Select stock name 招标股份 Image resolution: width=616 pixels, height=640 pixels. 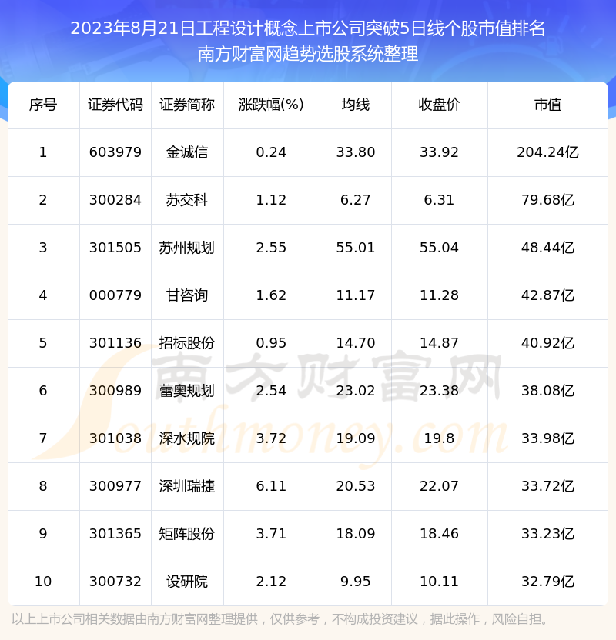click(x=187, y=343)
